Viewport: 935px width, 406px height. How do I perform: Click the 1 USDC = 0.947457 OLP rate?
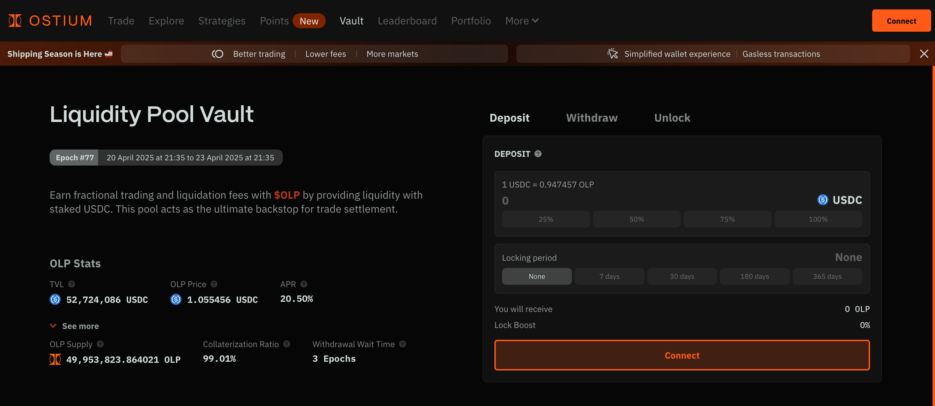(x=548, y=185)
